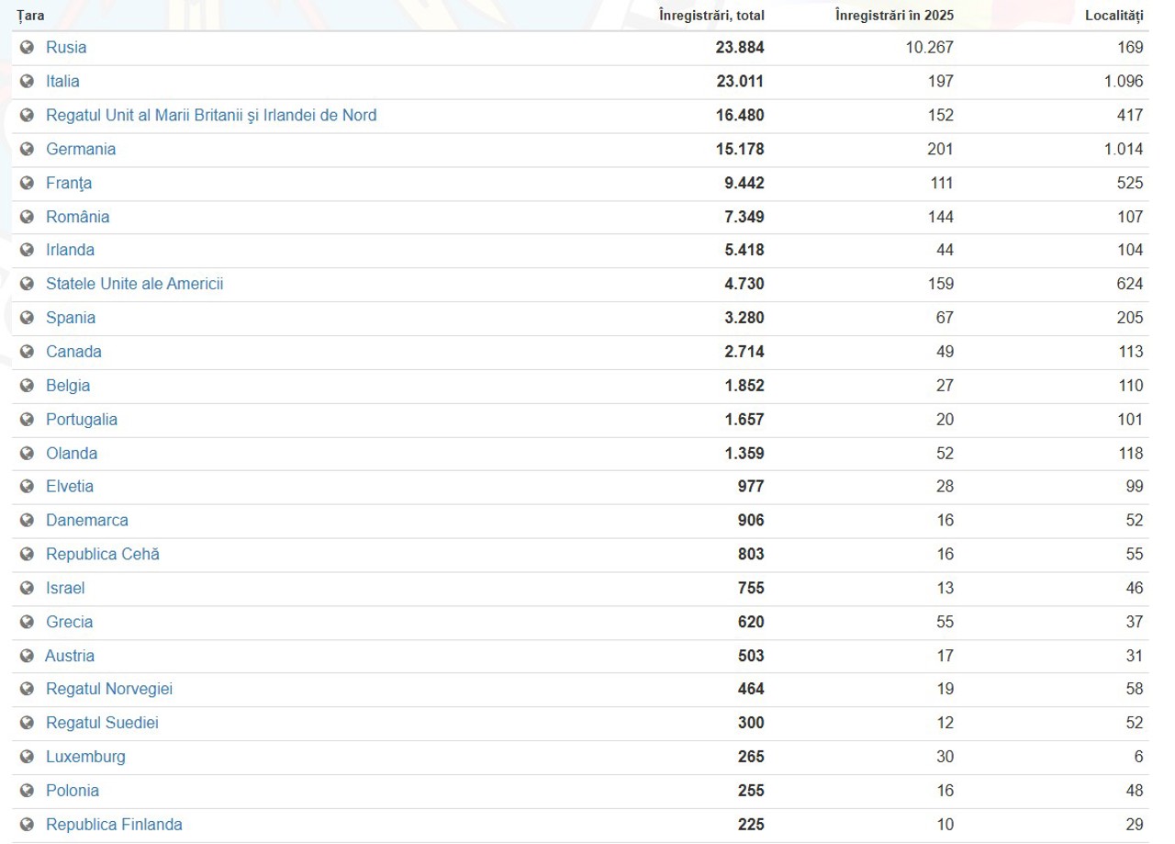Screen dimensions: 1175x844
Task: Sort by Înregistrări, total column header
Action: [x=711, y=16]
